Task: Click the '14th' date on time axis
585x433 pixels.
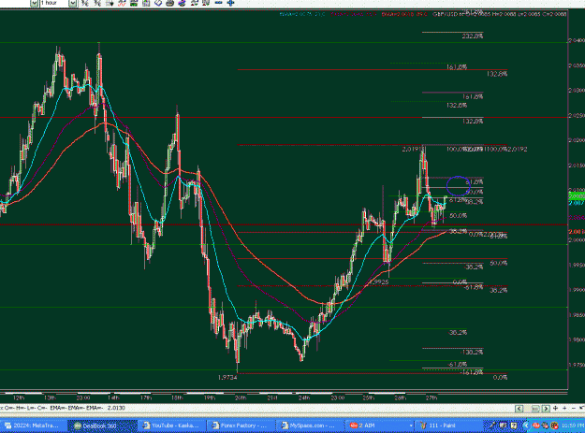Action: point(113,397)
